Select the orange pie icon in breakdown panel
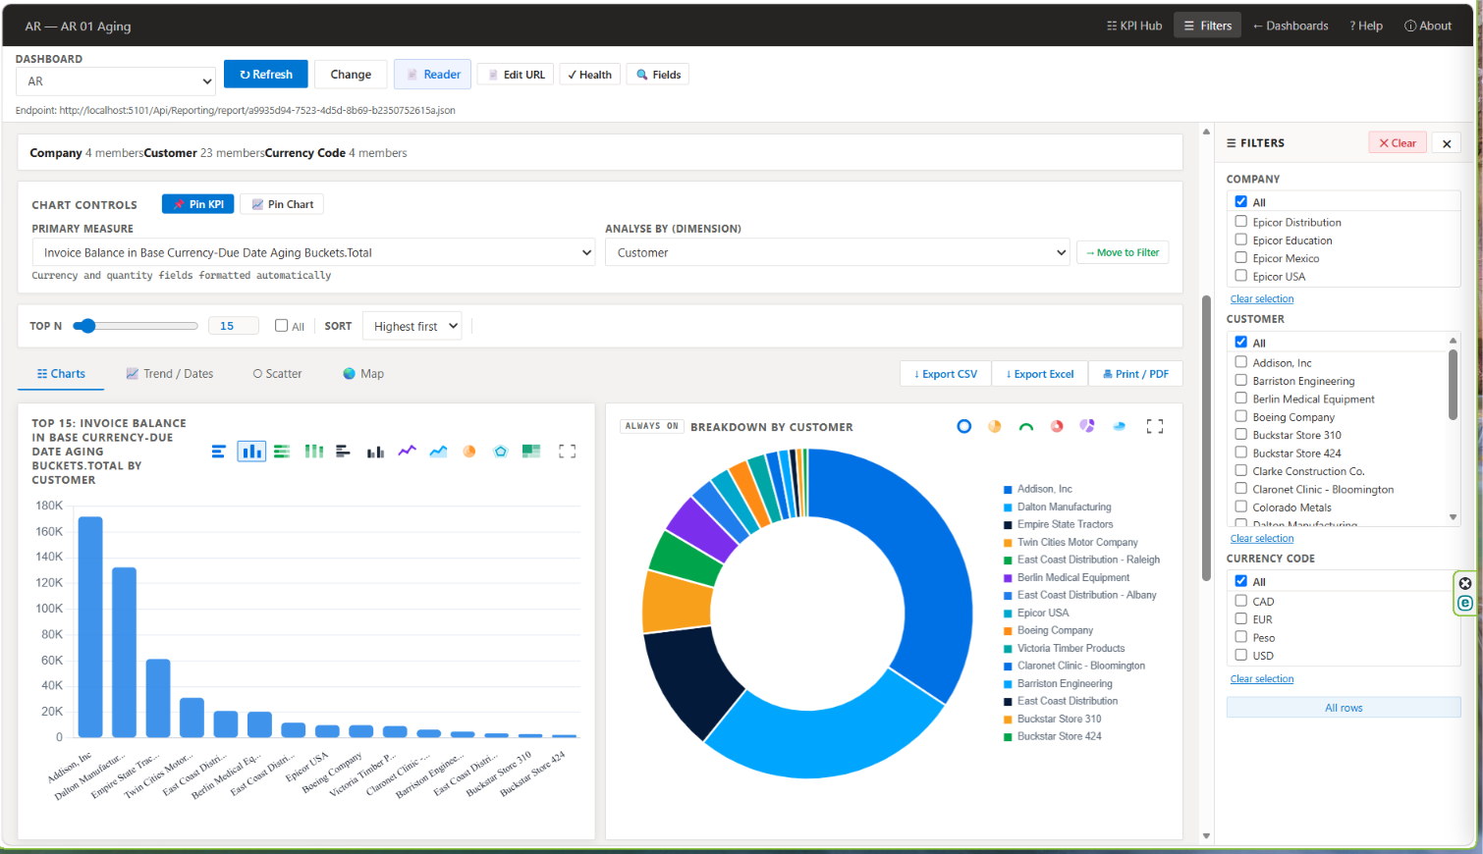 pos(995,426)
